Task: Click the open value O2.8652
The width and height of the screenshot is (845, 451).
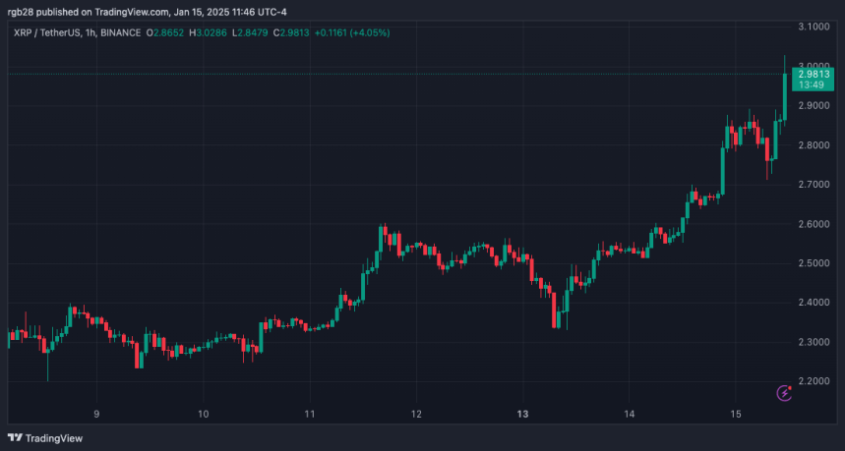Action: click(x=165, y=32)
